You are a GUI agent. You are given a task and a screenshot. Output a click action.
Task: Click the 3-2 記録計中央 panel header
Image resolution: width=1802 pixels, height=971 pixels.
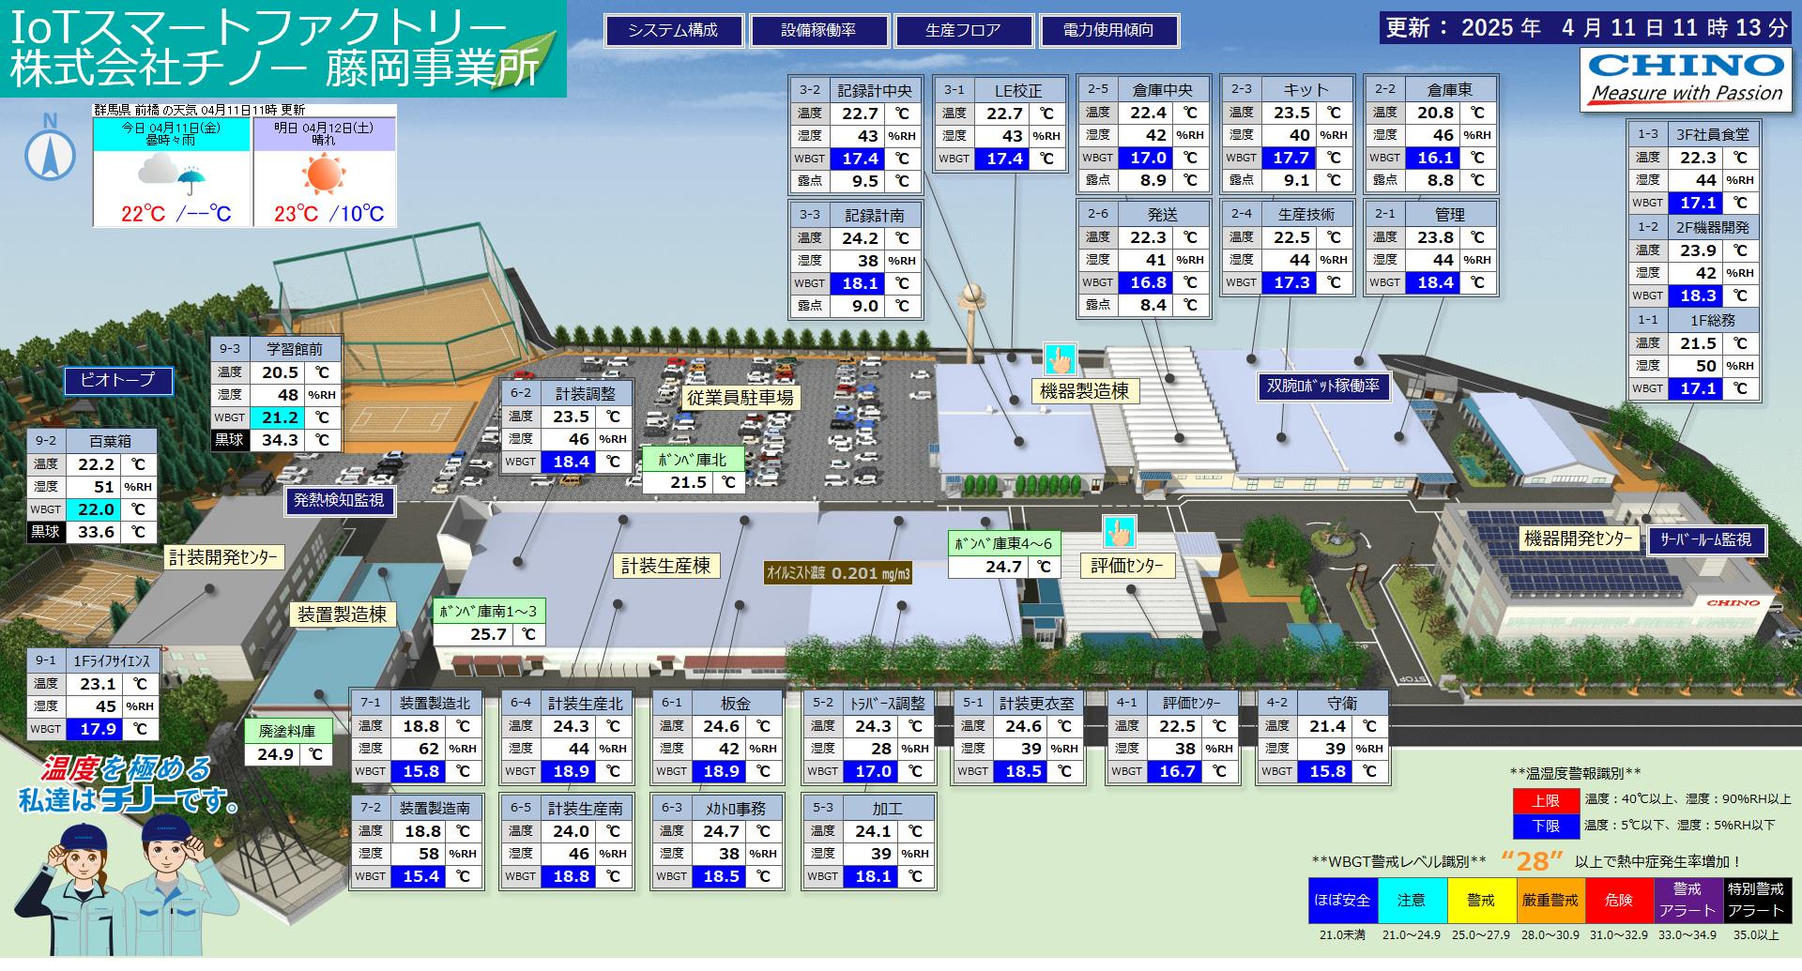pyautogui.click(x=855, y=91)
